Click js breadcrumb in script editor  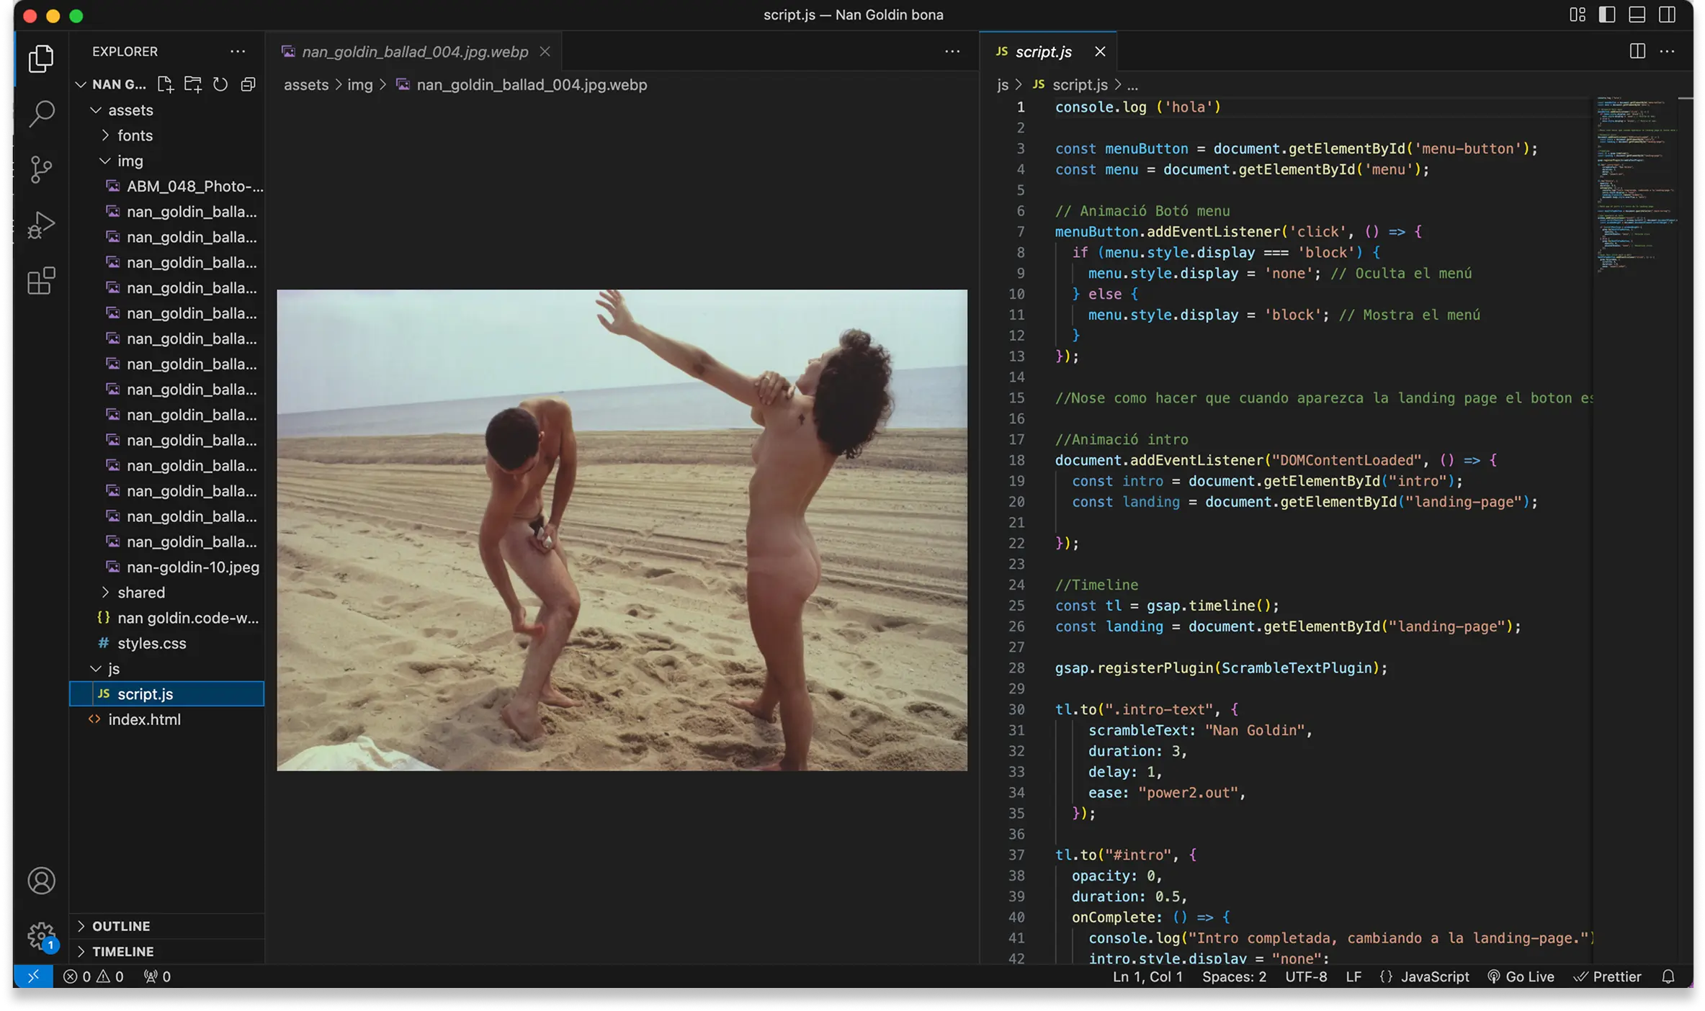[1003, 85]
